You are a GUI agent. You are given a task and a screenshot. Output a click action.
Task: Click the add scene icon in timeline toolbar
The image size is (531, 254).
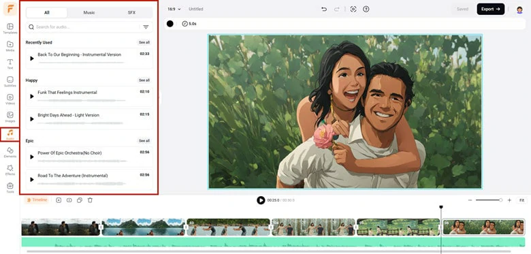click(x=59, y=200)
